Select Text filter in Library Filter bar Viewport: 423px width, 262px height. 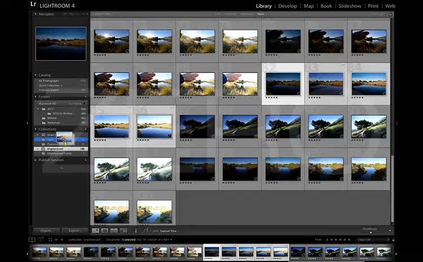pos(218,14)
